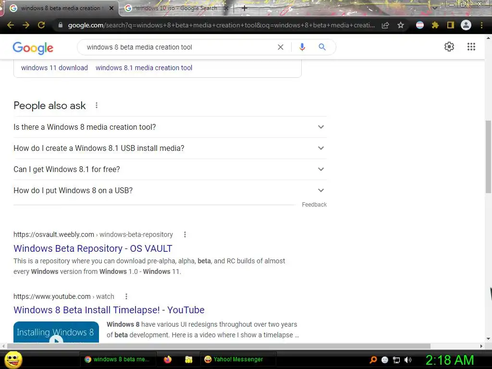Screen dimensions: 492x369
Task: Click the 'windows 11 download' related search
Action: pos(54,68)
